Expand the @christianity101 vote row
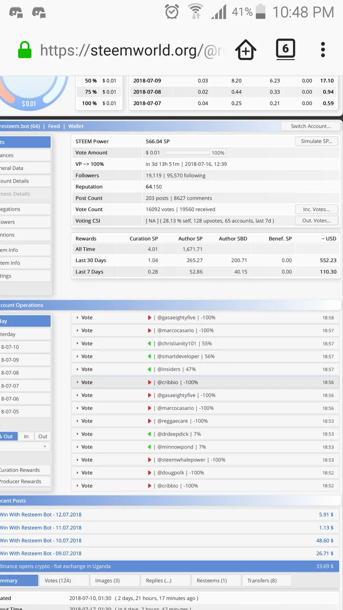This screenshot has width=343, height=610. click(206, 343)
